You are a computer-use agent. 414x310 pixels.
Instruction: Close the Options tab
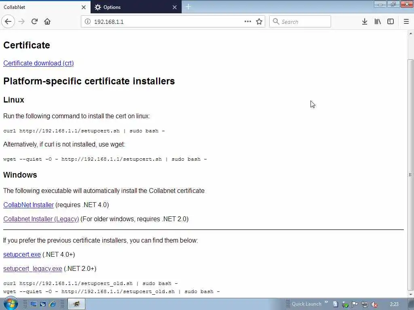click(175, 7)
